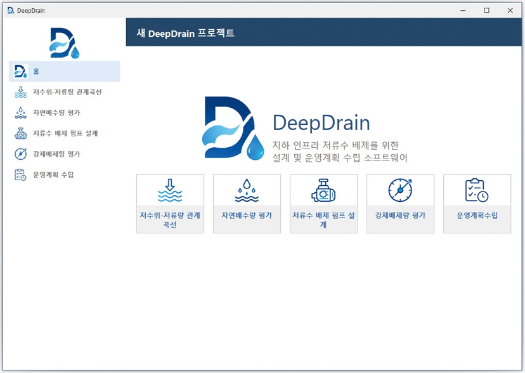Close the DeepDrain window
Screen dimensions: 525x373
pyautogui.click(x=510, y=10)
